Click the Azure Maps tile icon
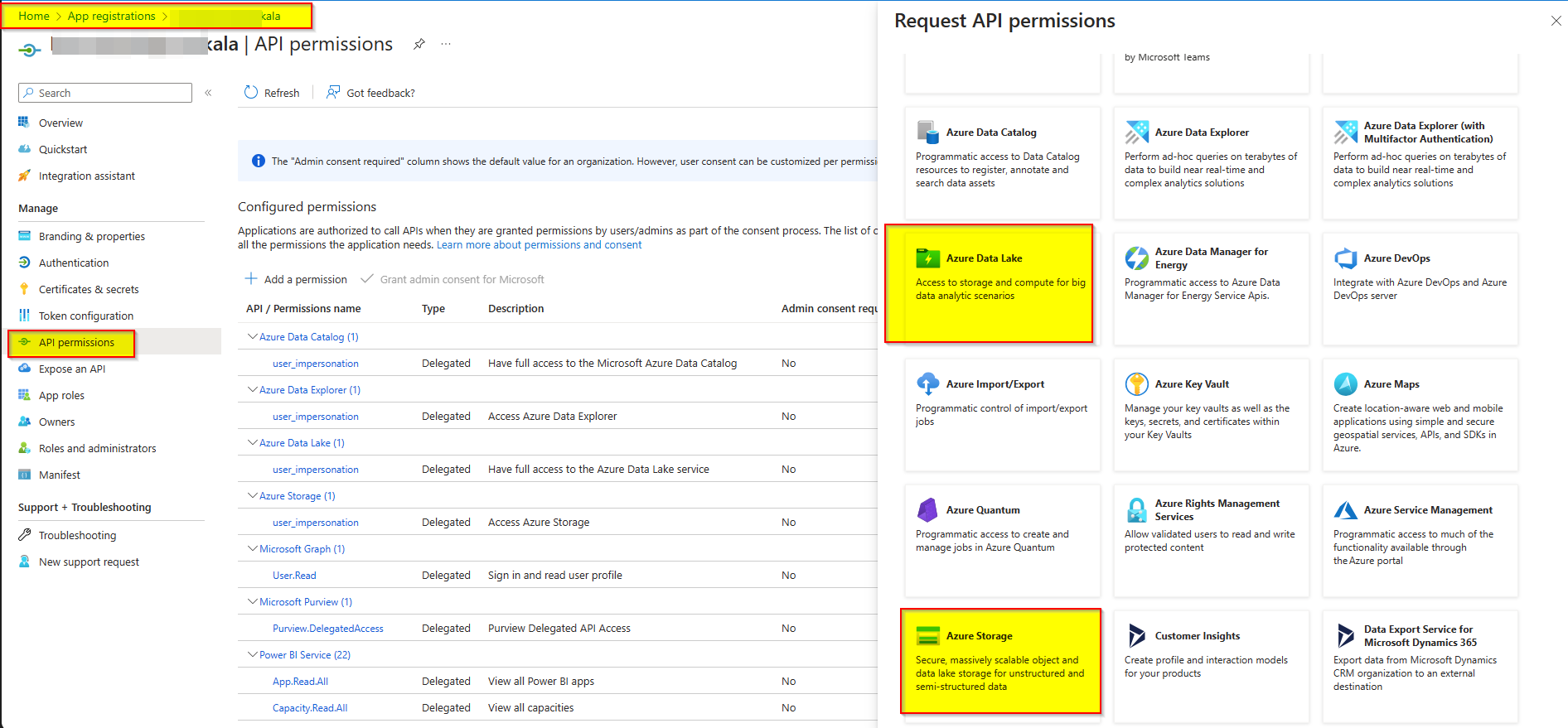Image resolution: width=1568 pixels, height=728 pixels. (1345, 383)
